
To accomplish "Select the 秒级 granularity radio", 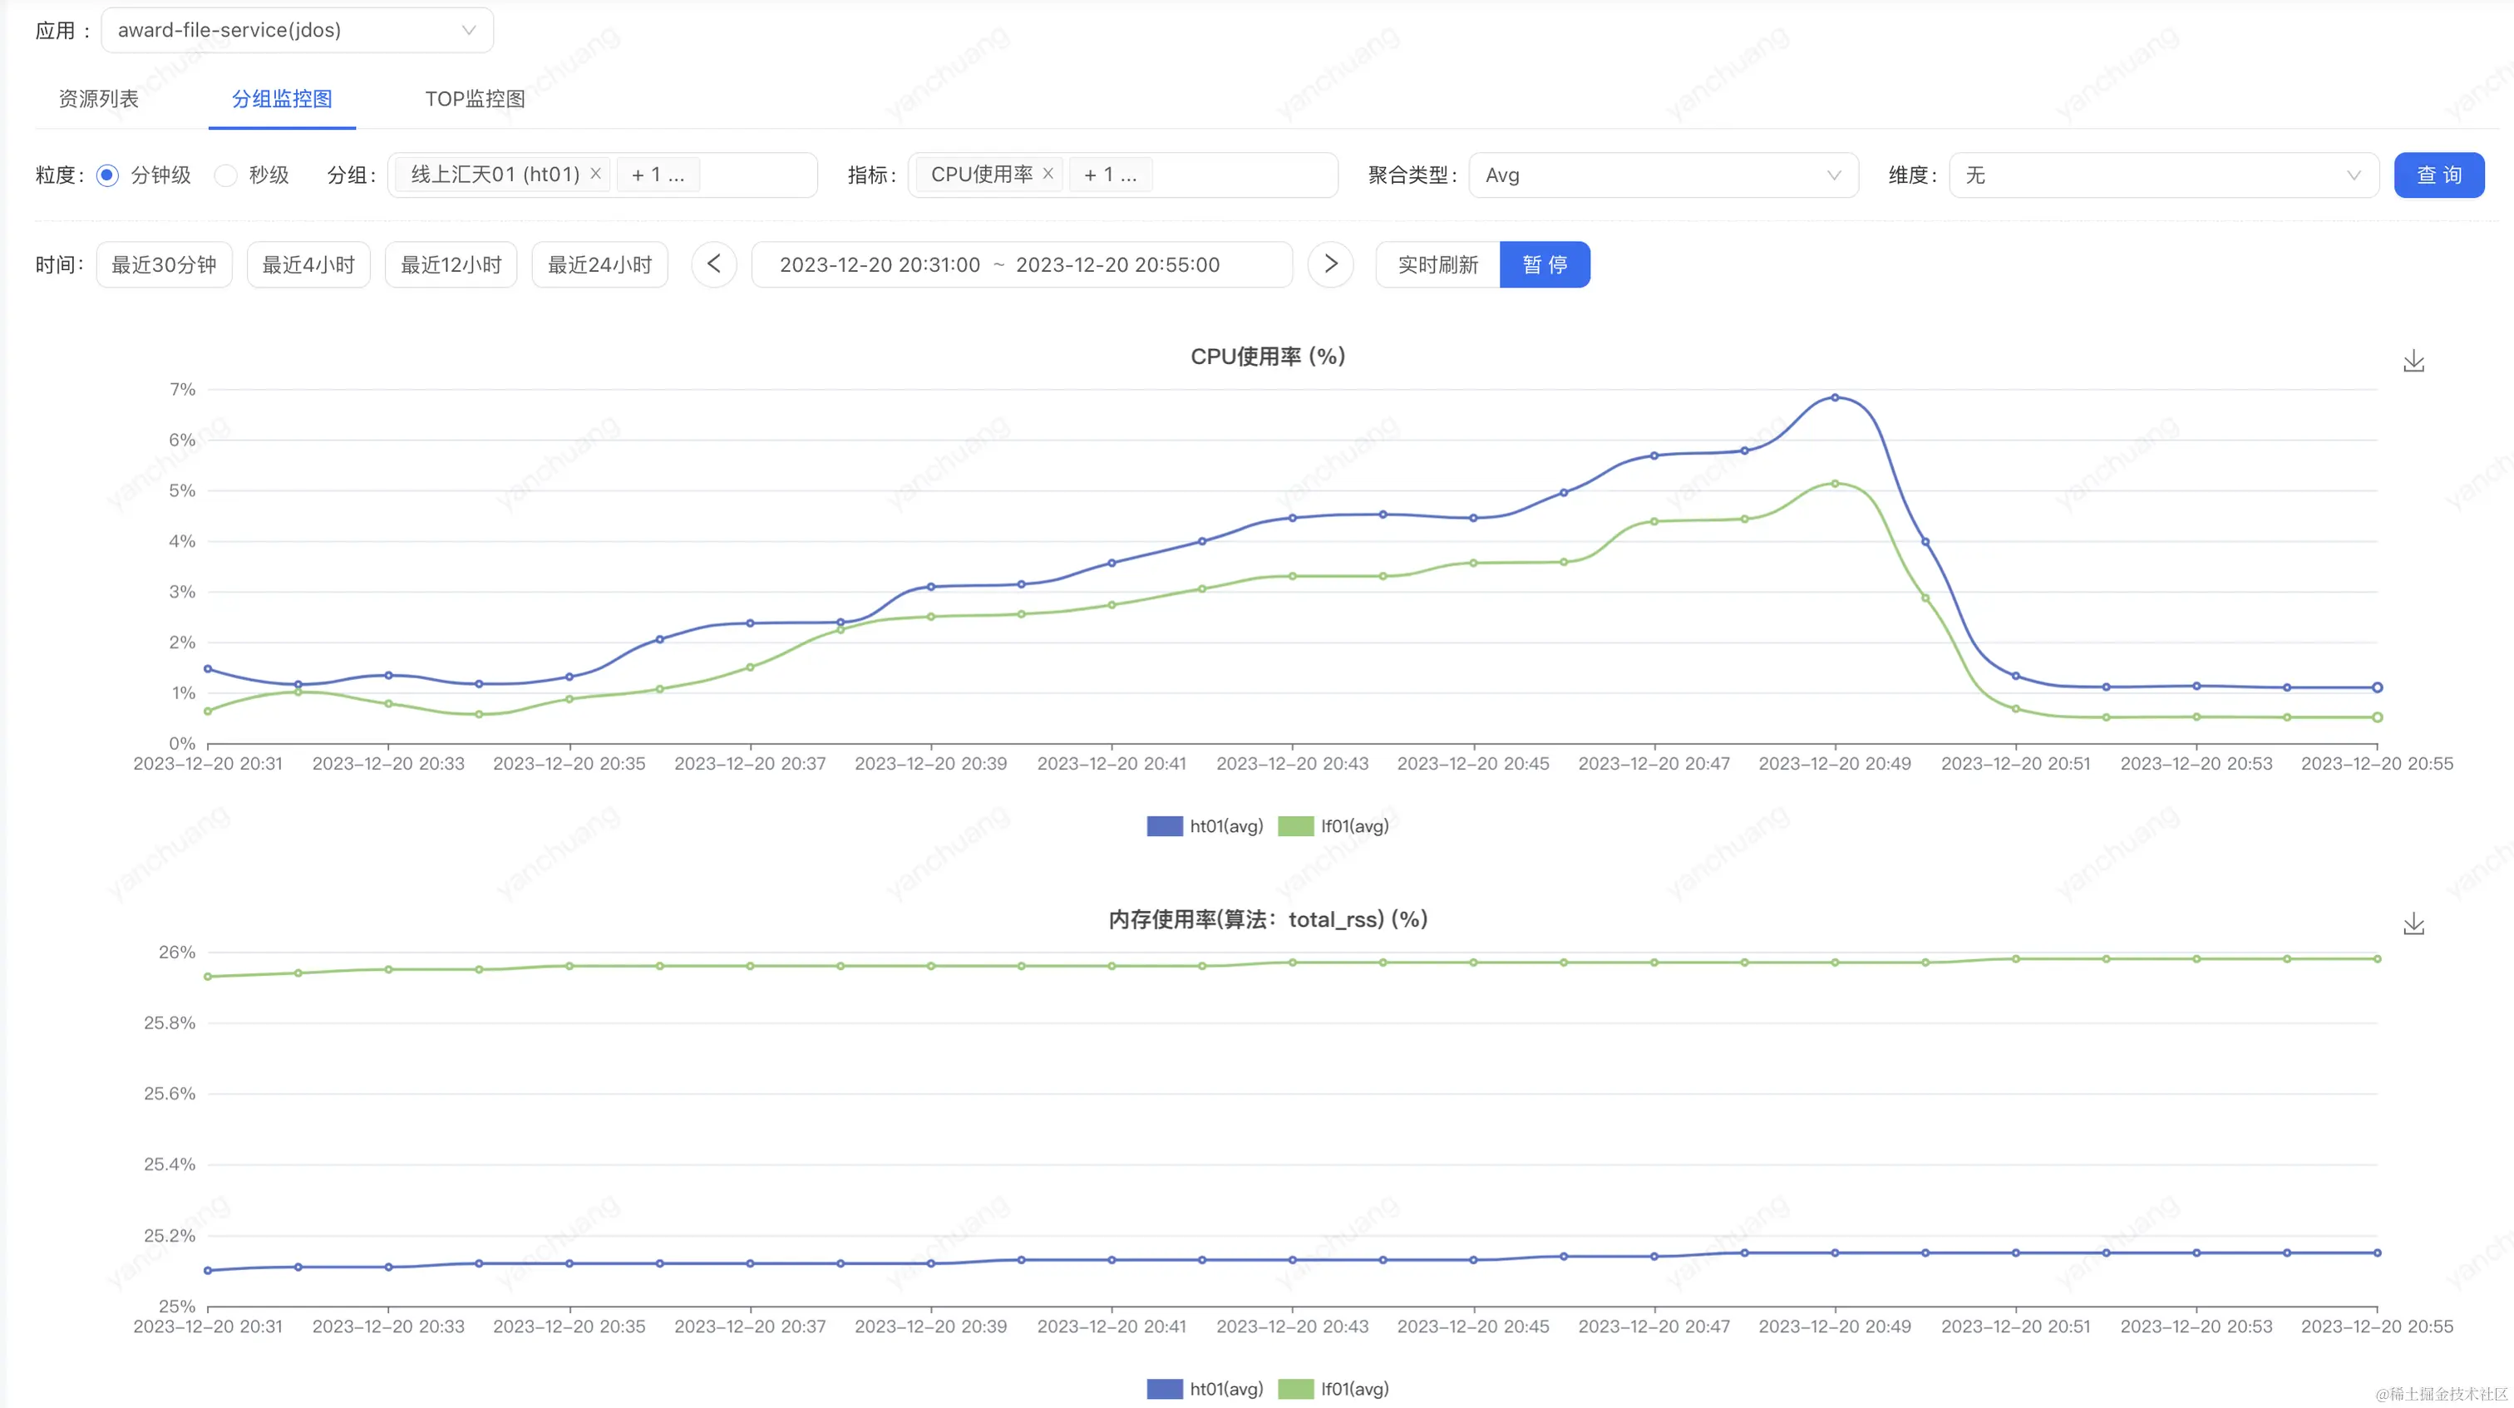I will click(226, 175).
